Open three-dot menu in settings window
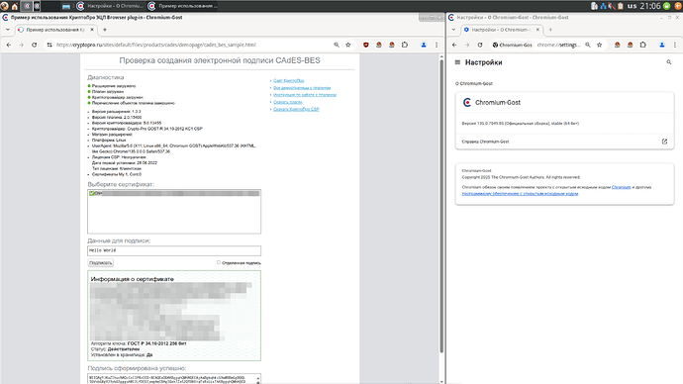 675,45
